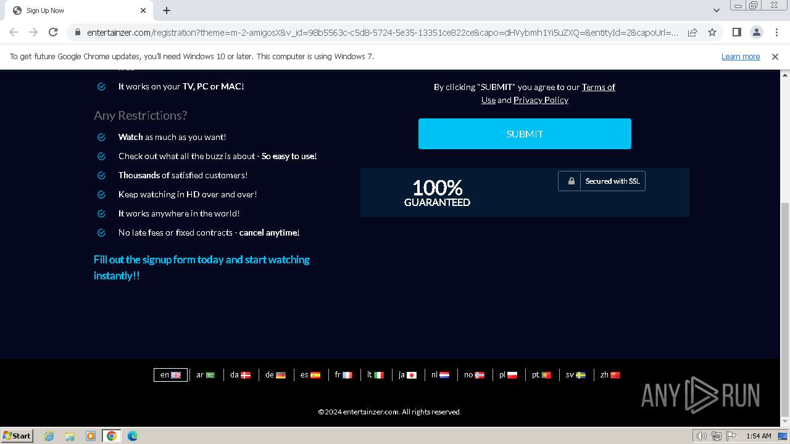Click the Any Restrictions? heading
This screenshot has height=444, width=790.
click(140, 115)
